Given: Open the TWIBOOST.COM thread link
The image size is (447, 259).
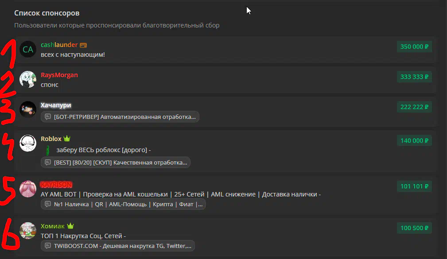Looking at the screenshot, I should point(122,245).
